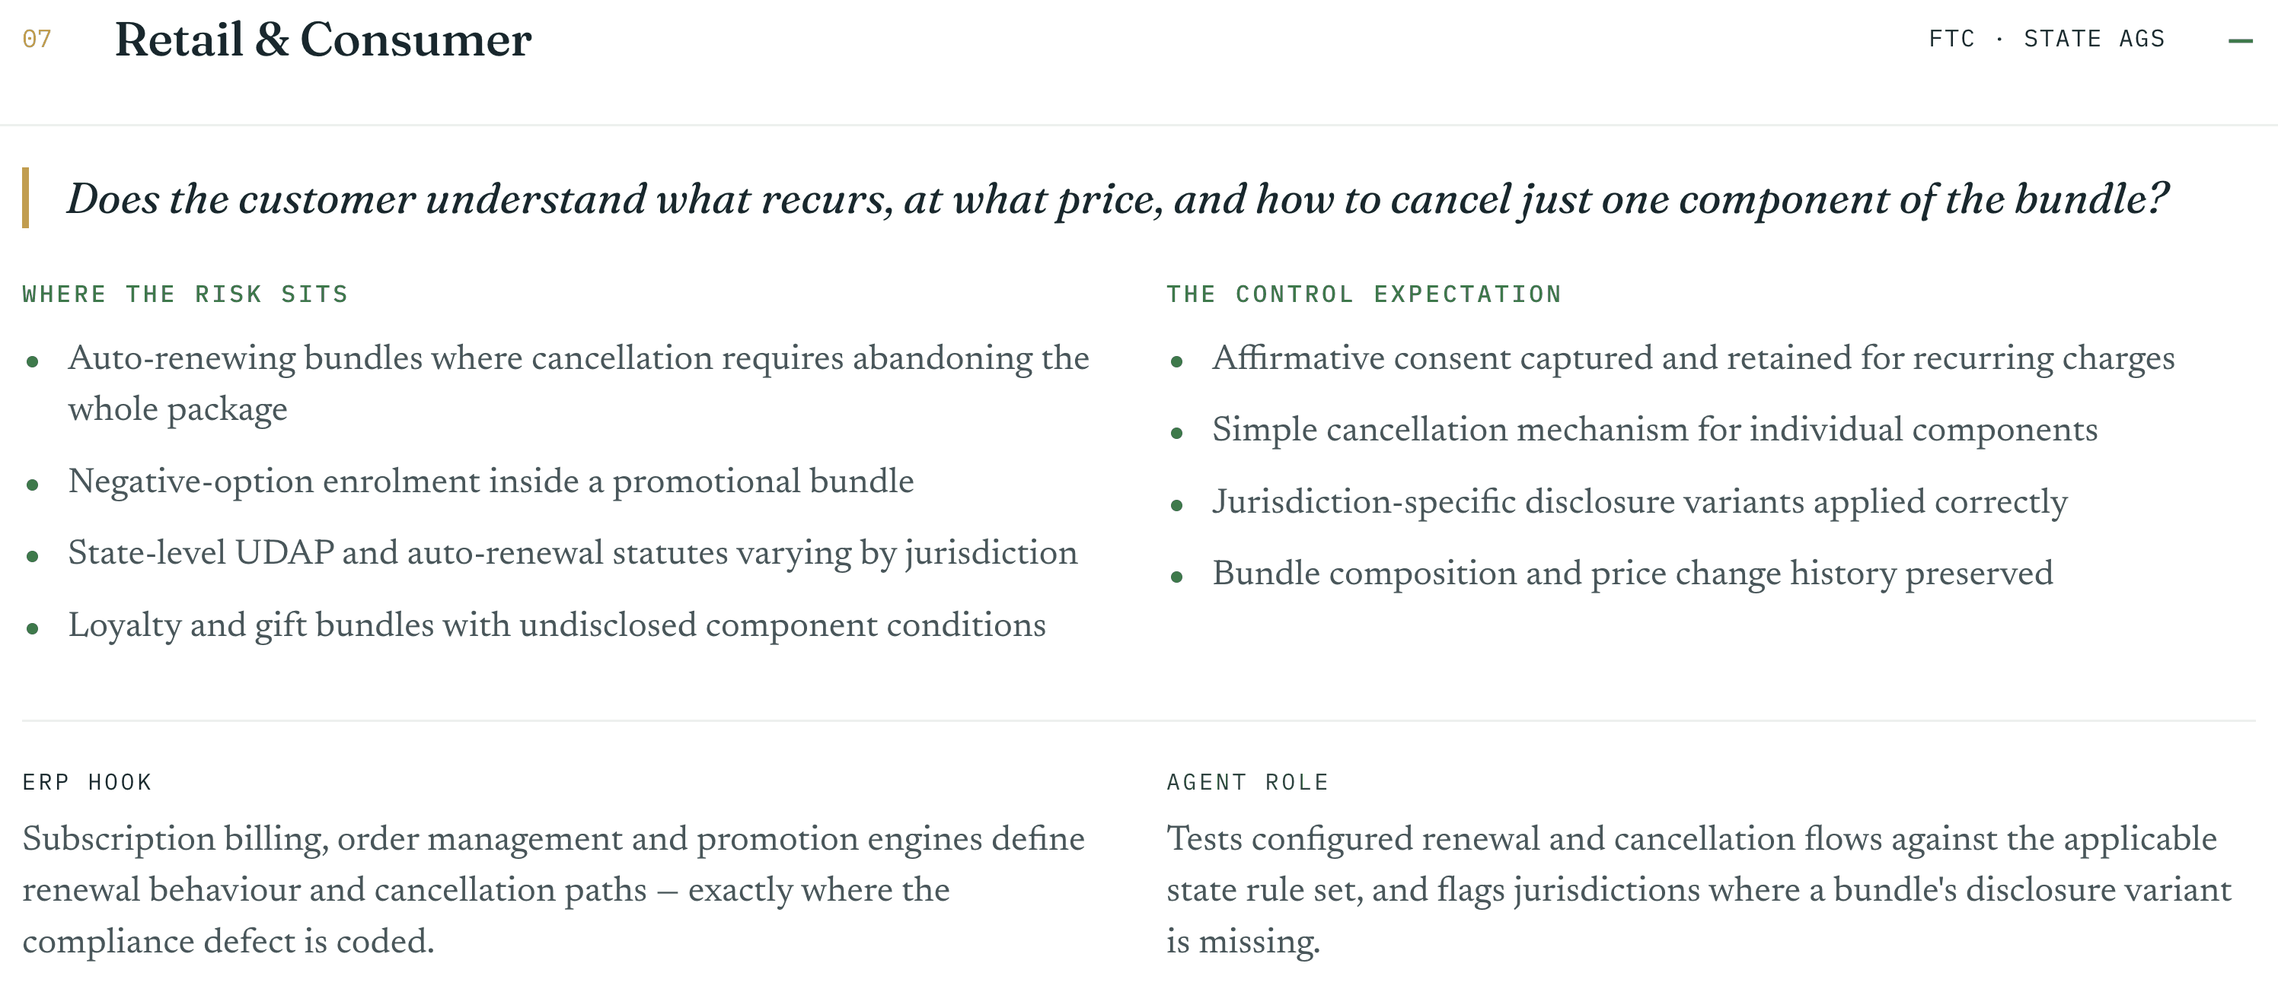The image size is (2278, 992).
Task: Select the AGENT ROLE label
Action: [1248, 783]
